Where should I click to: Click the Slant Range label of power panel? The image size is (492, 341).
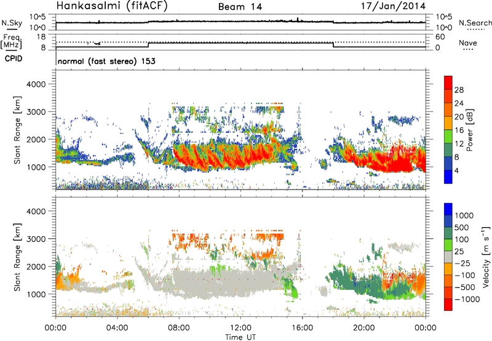point(17,130)
